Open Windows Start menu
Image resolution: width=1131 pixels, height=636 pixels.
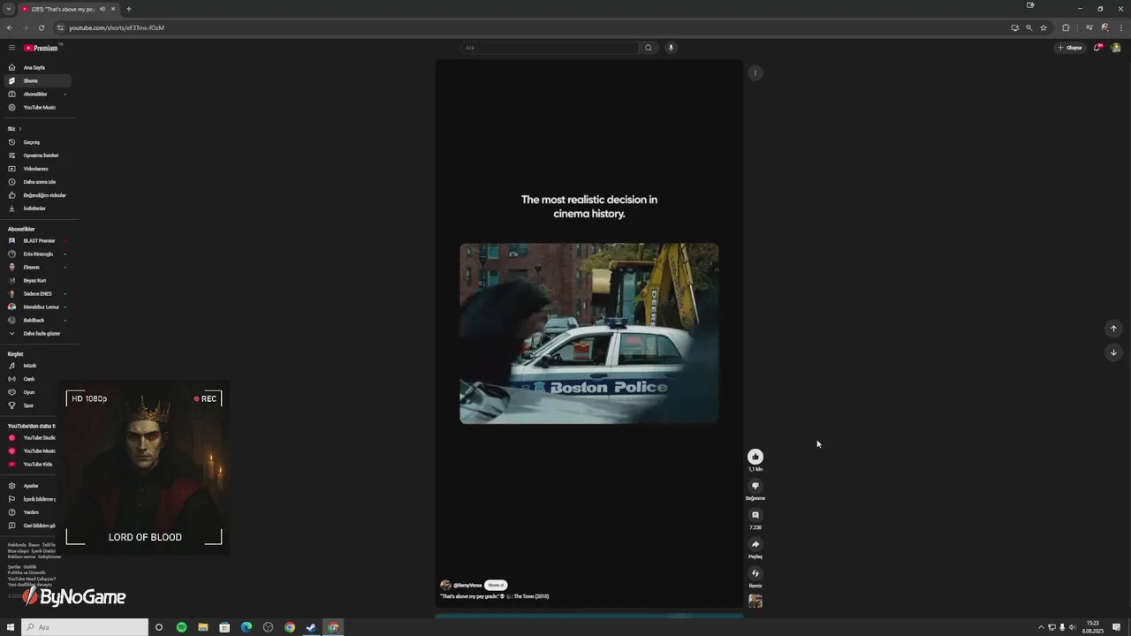click(x=11, y=627)
